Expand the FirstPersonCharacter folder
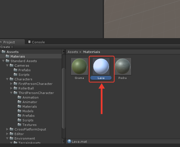Image resolution: width=180 pixels, height=147 pixels. point(11,84)
